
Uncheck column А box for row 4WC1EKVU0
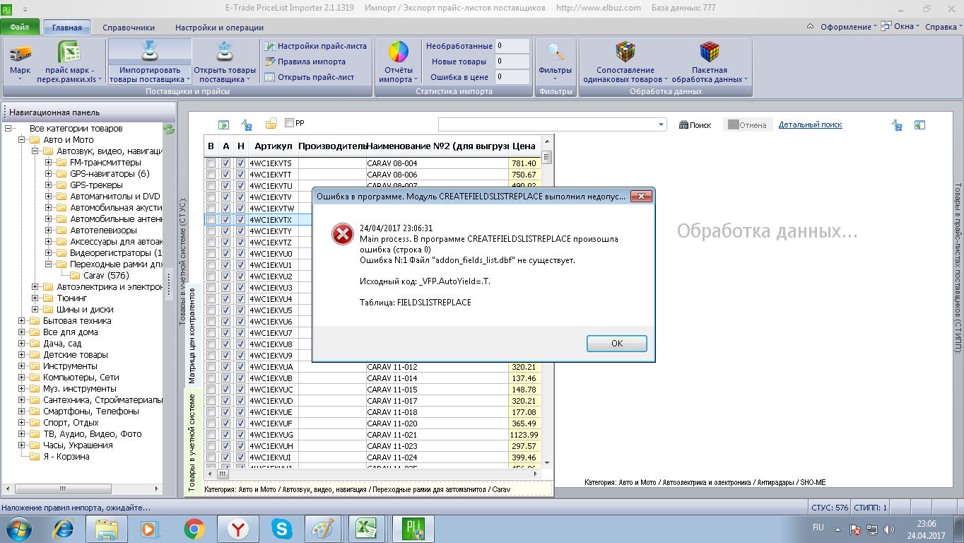[x=225, y=254]
